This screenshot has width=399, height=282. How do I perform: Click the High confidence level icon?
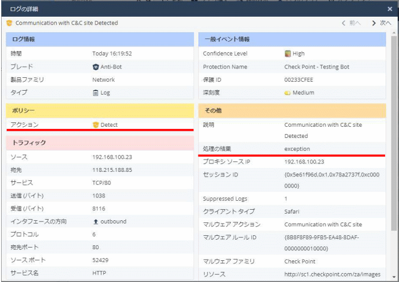click(288, 54)
